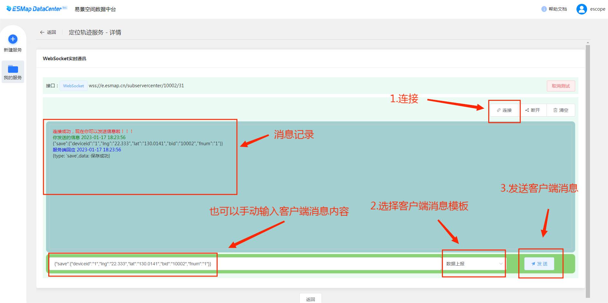Expand the dropdown chevron next to 数据上报
The image size is (608, 303).
click(501, 264)
